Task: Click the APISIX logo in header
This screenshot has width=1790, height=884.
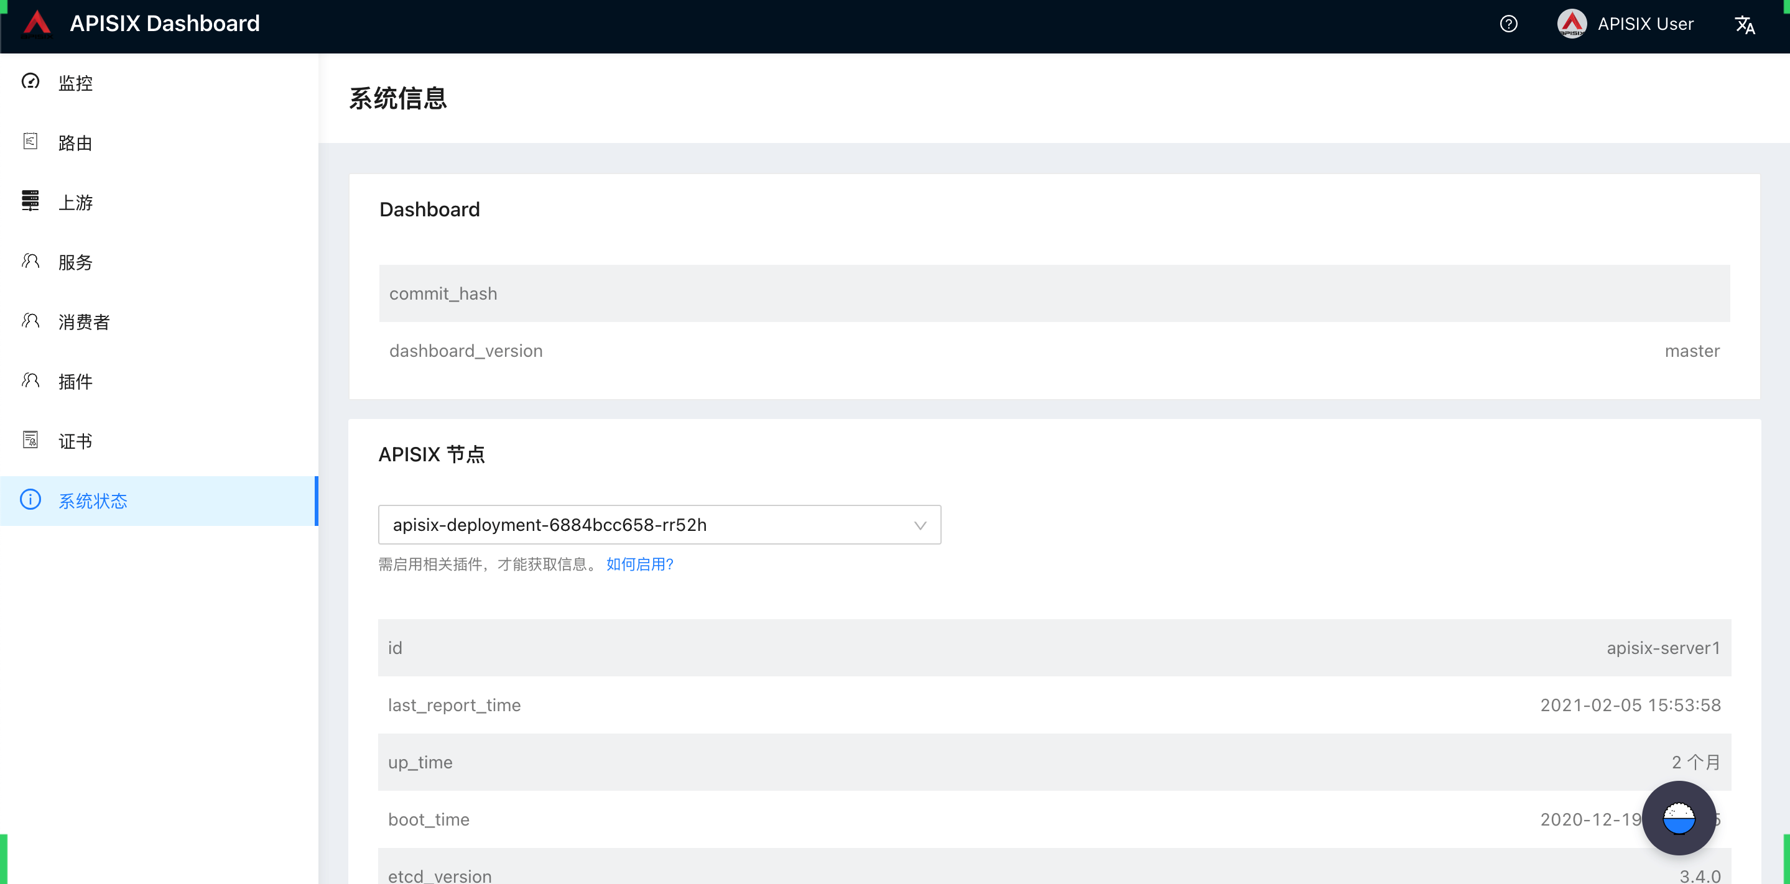Action: pyautogui.click(x=36, y=24)
